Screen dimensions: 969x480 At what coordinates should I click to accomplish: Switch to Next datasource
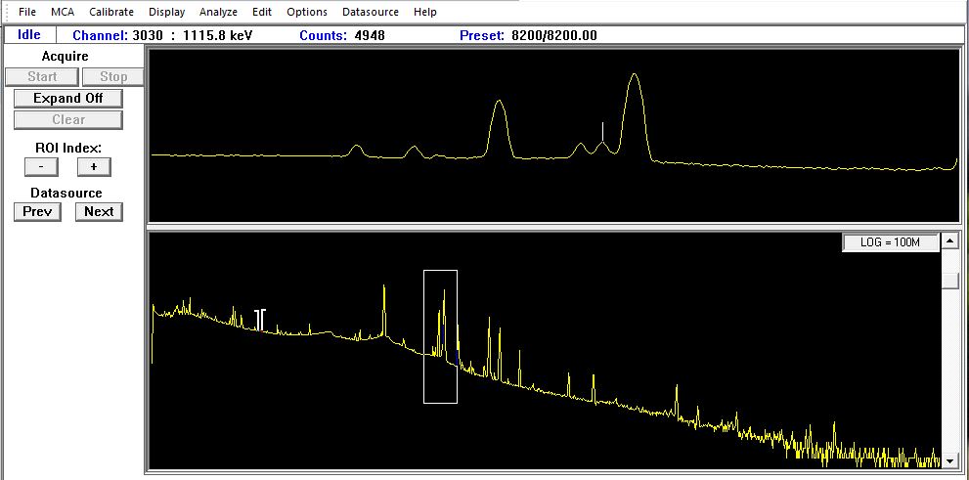pos(99,211)
